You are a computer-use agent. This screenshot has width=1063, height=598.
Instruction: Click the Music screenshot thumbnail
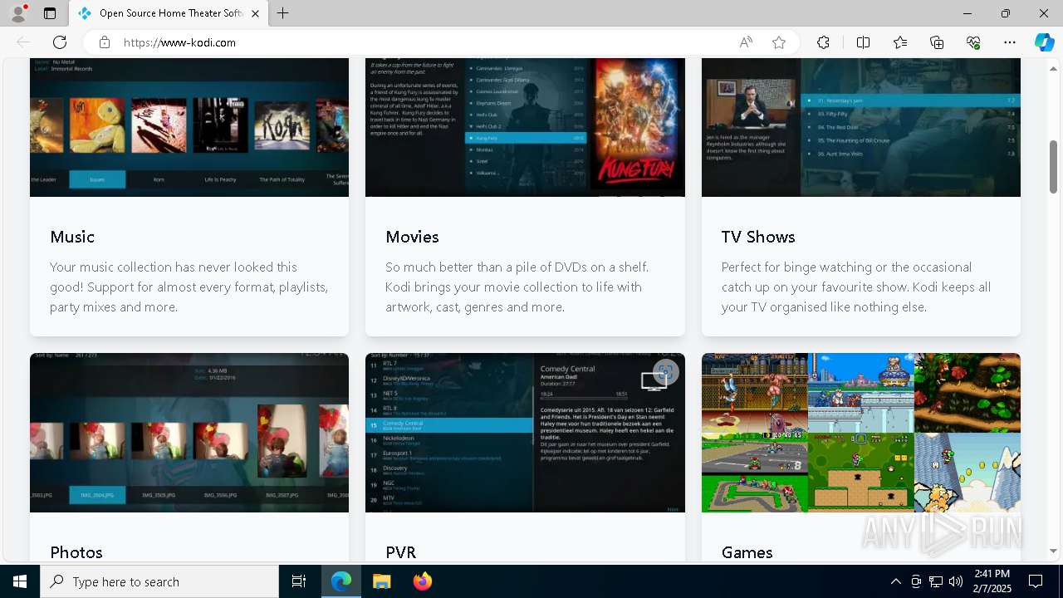pyautogui.click(x=189, y=127)
